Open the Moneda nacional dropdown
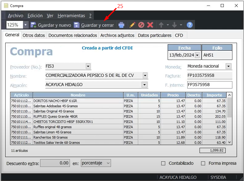 (228, 66)
